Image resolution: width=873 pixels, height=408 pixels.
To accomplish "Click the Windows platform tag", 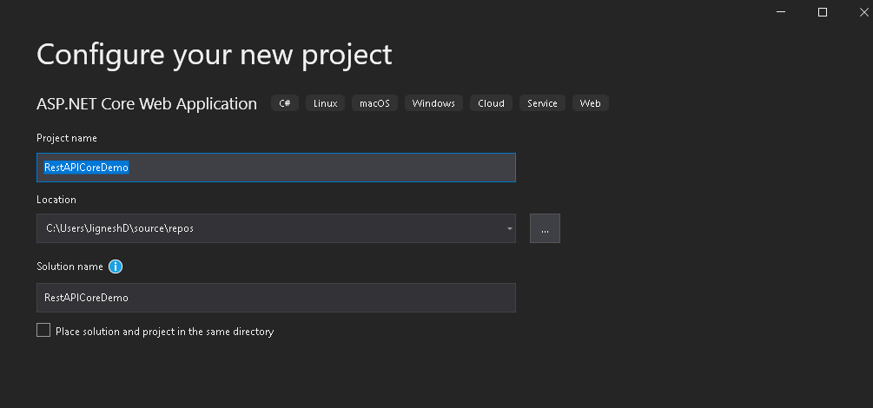I will coord(433,103).
